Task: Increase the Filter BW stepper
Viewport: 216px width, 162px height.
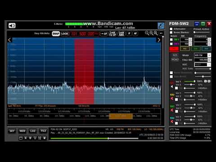Action: click(209, 59)
